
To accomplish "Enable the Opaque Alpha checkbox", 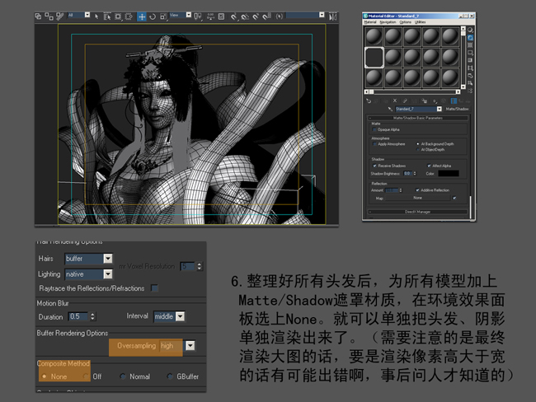I will click(374, 129).
